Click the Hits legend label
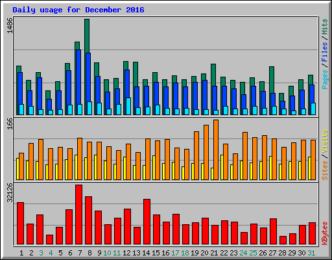This screenshot has width=332, height=260. [x=325, y=27]
